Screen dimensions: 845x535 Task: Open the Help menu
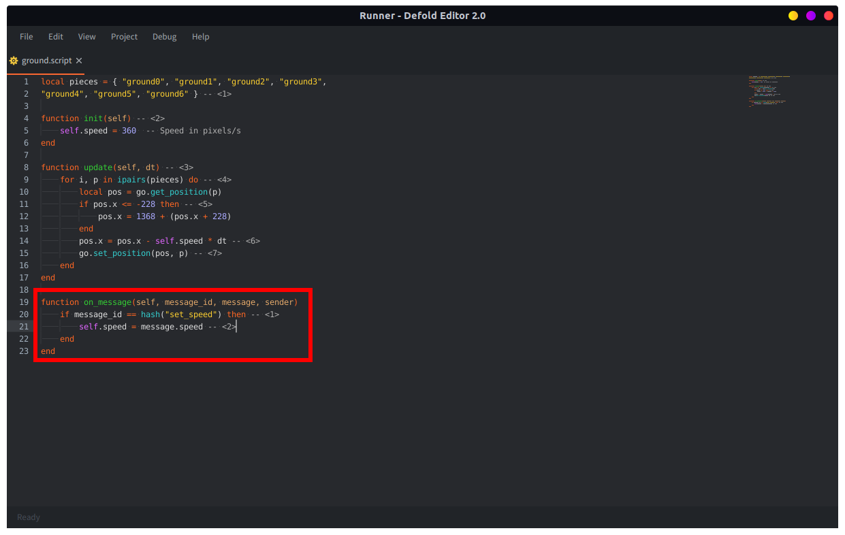pos(201,37)
